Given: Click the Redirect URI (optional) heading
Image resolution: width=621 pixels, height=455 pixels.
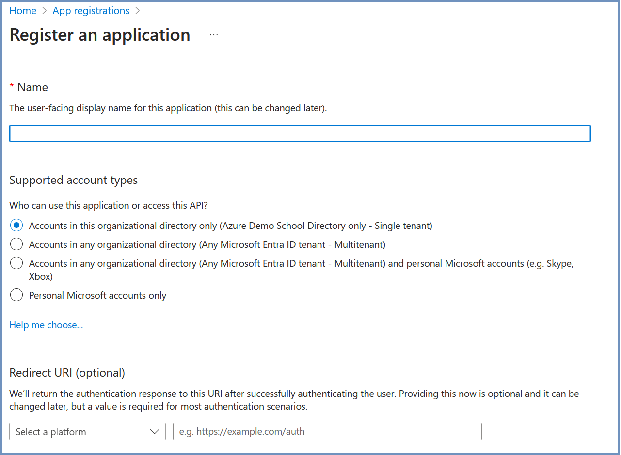Looking at the screenshot, I should click(x=67, y=373).
